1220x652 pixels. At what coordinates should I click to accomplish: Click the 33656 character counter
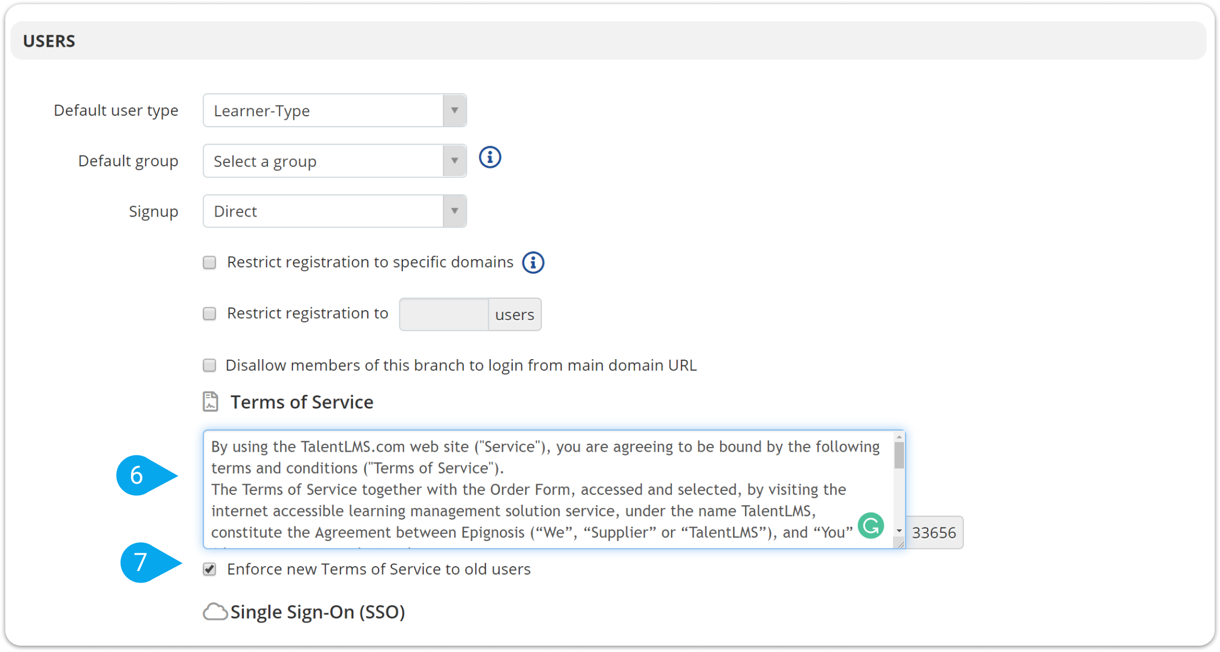(x=934, y=533)
